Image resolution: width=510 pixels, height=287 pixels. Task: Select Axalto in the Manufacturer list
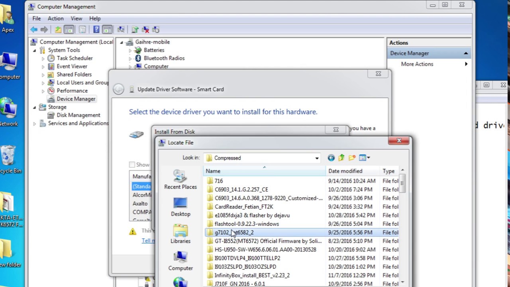click(140, 203)
